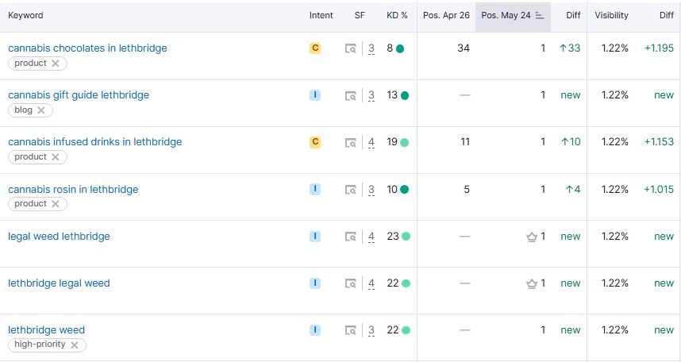This screenshot has width=681, height=362.
Task: Click crown icon in lethbridge legal weed row
Action: click(532, 283)
